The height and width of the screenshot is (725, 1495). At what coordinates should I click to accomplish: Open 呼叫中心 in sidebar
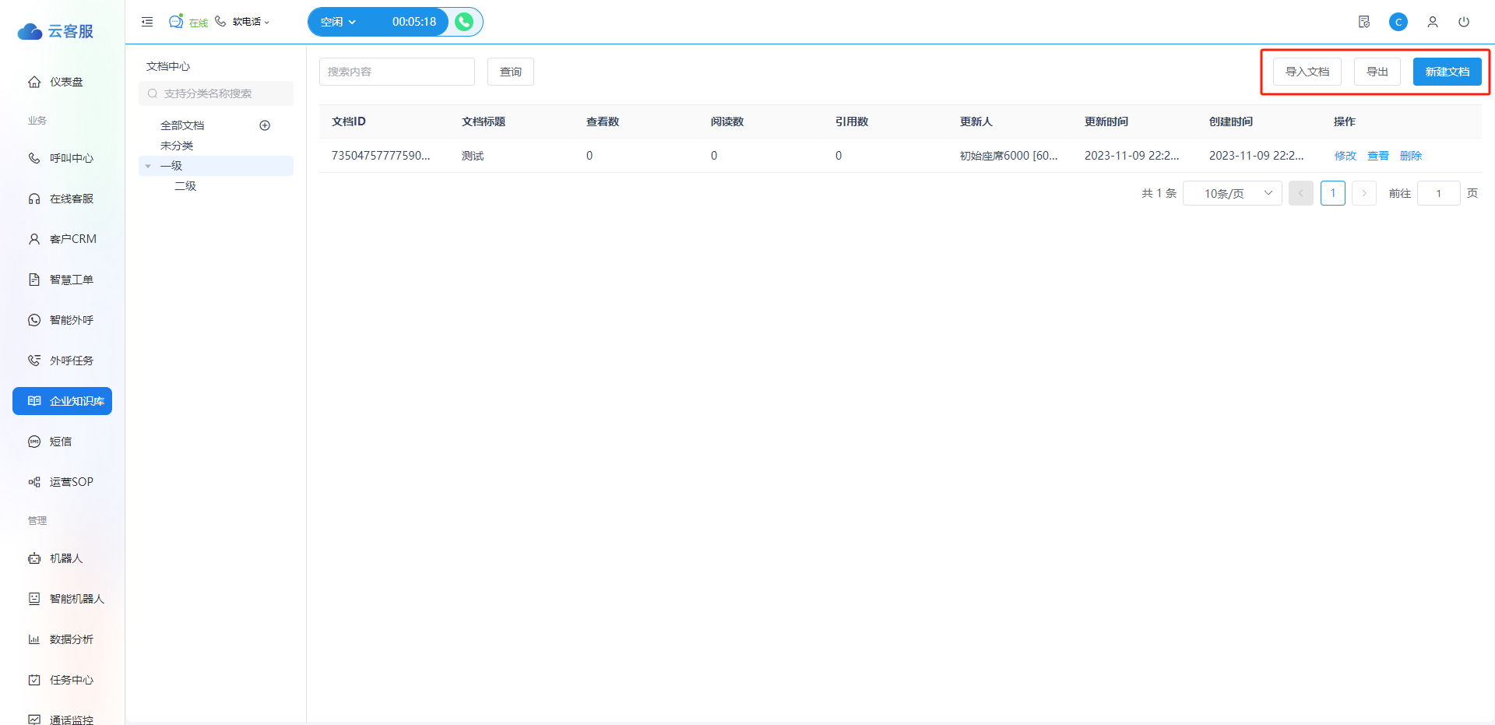pos(62,158)
